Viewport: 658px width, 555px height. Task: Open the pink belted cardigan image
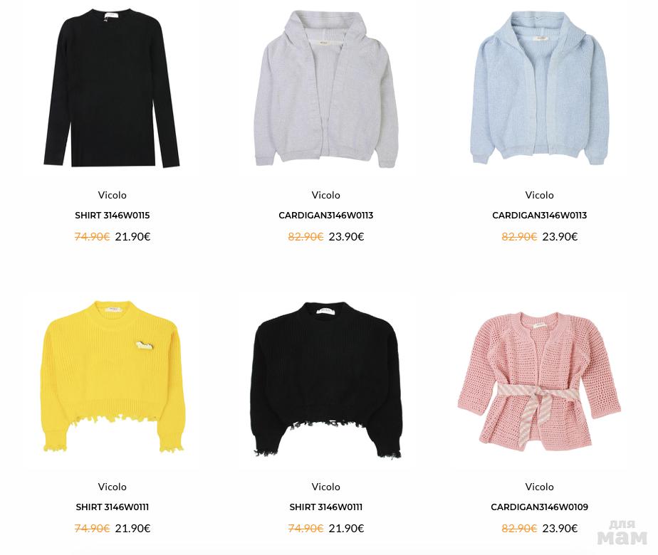coord(539,381)
